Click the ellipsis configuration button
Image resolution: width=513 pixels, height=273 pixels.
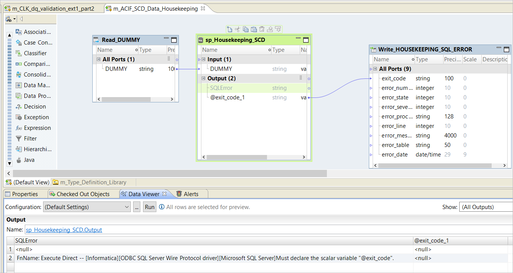[137, 207]
